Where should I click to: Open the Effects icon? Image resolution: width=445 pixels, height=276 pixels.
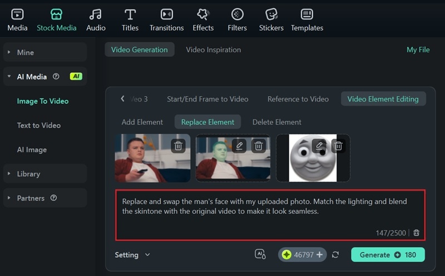click(x=203, y=14)
